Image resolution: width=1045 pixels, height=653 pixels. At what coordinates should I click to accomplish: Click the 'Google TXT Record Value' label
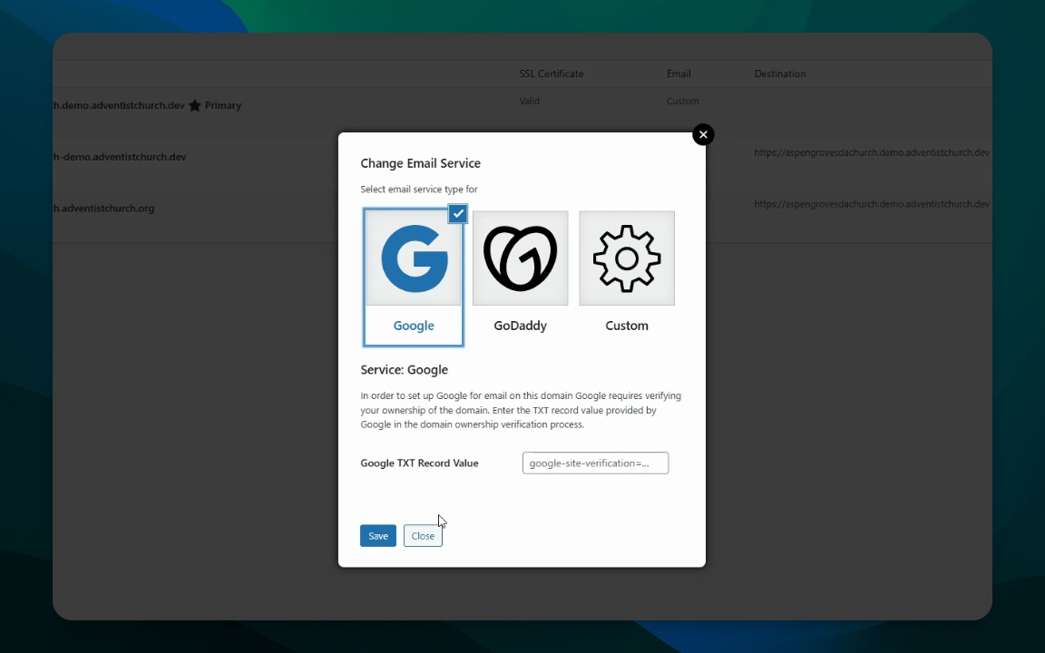pos(419,463)
